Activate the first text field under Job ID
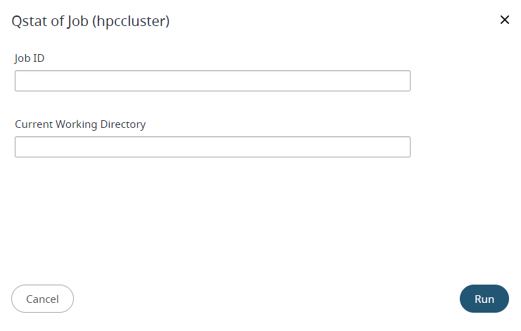This screenshot has height=331, width=521. (212, 81)
